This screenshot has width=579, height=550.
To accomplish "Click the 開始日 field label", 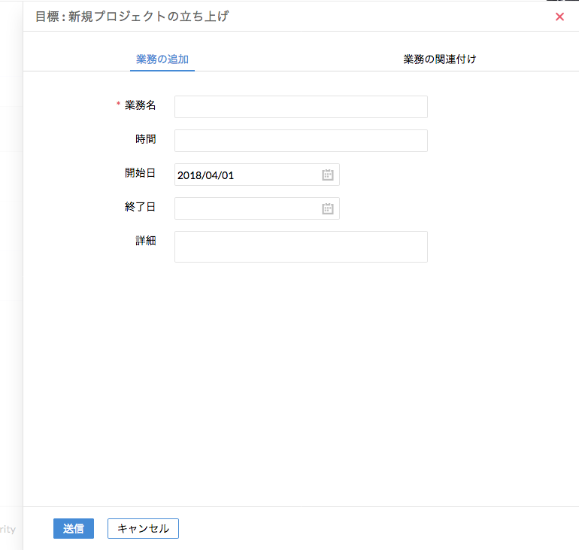I will [x=141, y=173].
